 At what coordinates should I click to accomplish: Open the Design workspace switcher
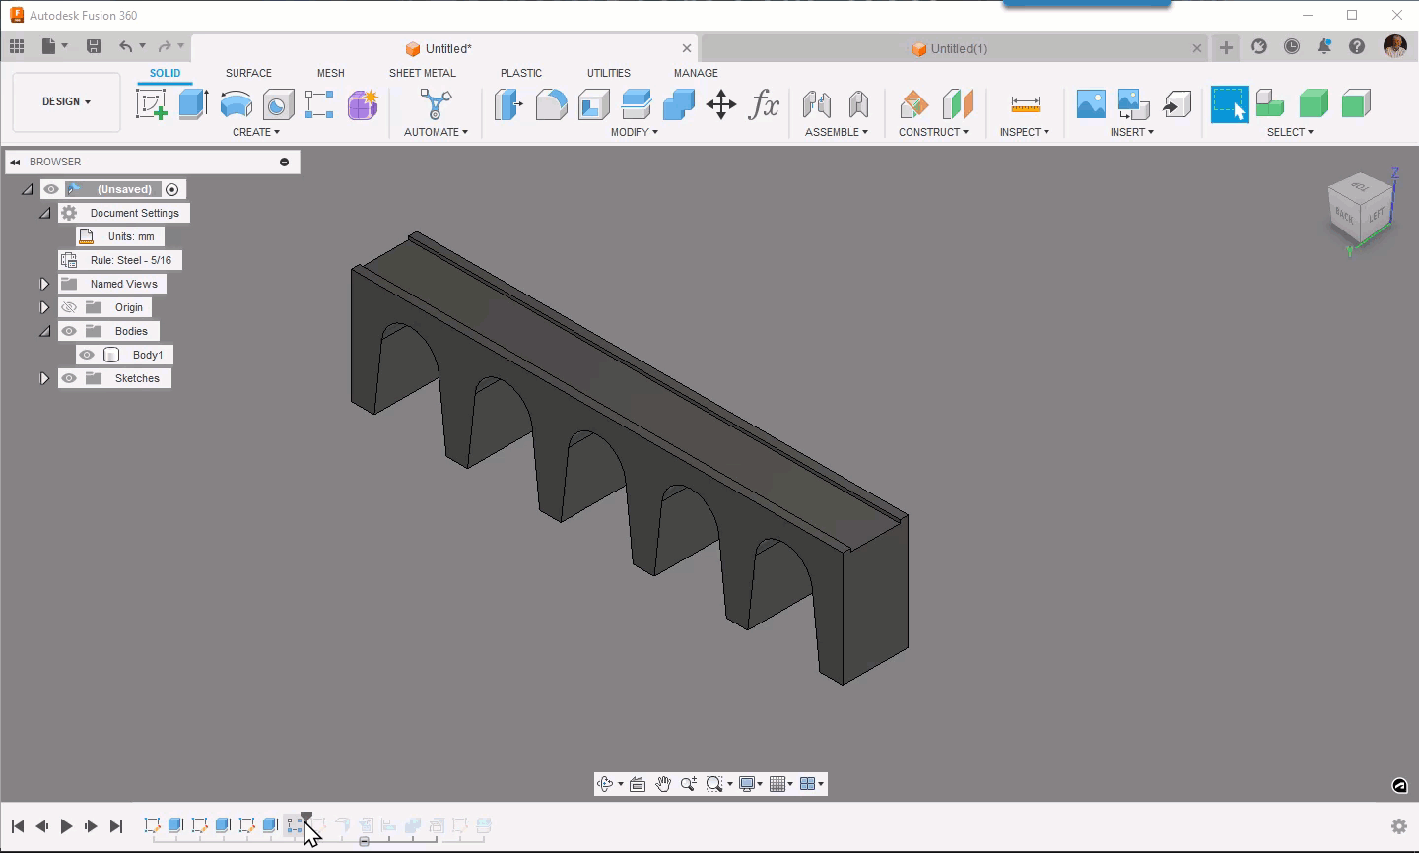click(x=65, y=100)
